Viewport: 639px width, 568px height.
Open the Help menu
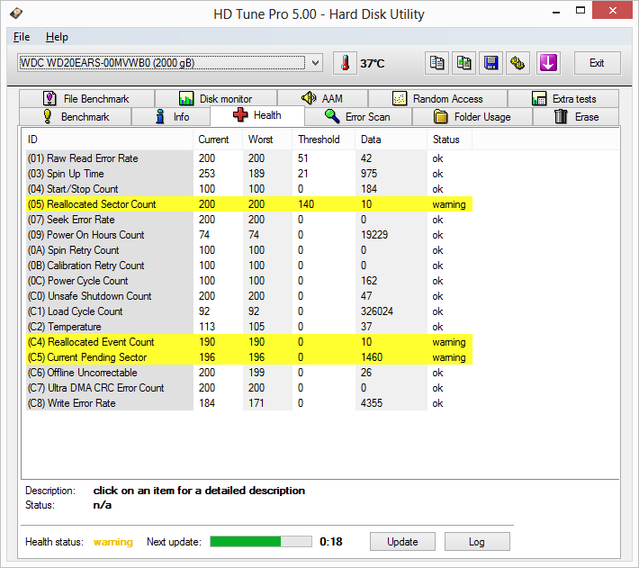[57, 37]
